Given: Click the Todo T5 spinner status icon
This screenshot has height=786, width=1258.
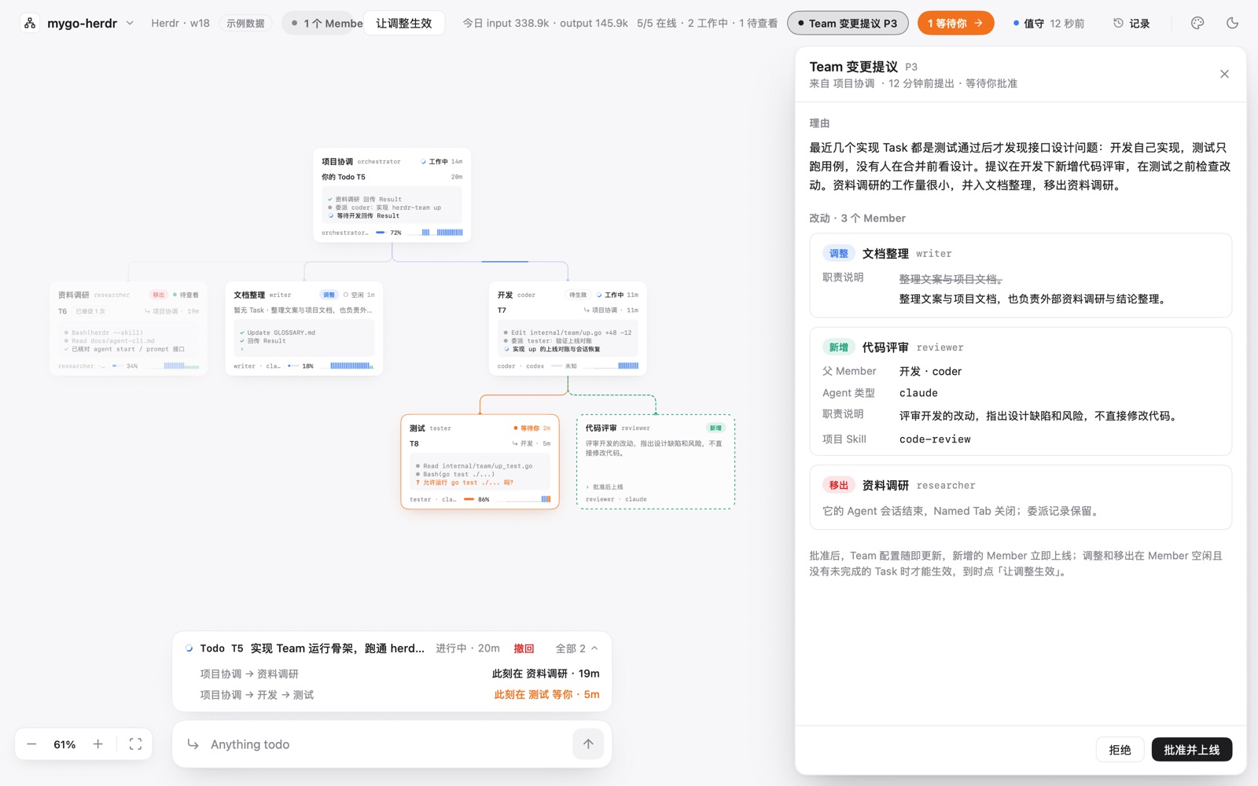Looking at the screenshot, I should [x=189, y=648].
